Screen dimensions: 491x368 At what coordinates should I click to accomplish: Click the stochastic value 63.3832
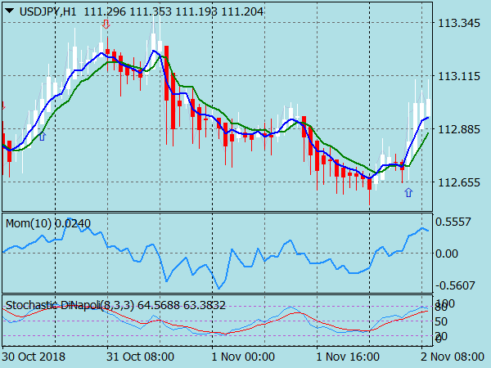204,305
